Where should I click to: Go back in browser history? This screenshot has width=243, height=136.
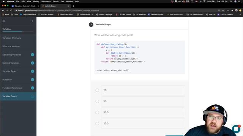tap(3, 10)
